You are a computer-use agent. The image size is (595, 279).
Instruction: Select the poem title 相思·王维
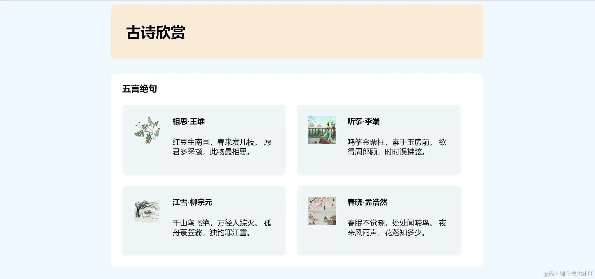[188, 122]
